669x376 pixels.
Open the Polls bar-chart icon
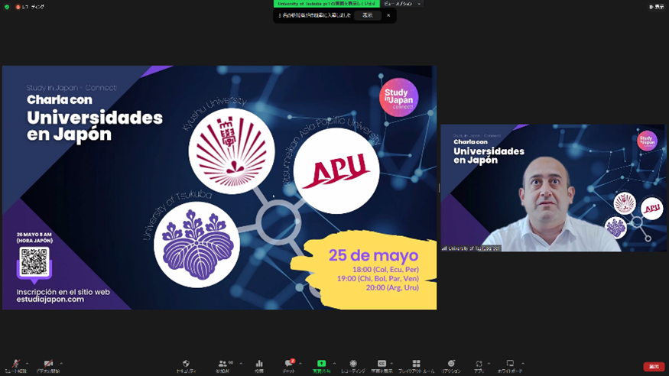pos(259,364)
